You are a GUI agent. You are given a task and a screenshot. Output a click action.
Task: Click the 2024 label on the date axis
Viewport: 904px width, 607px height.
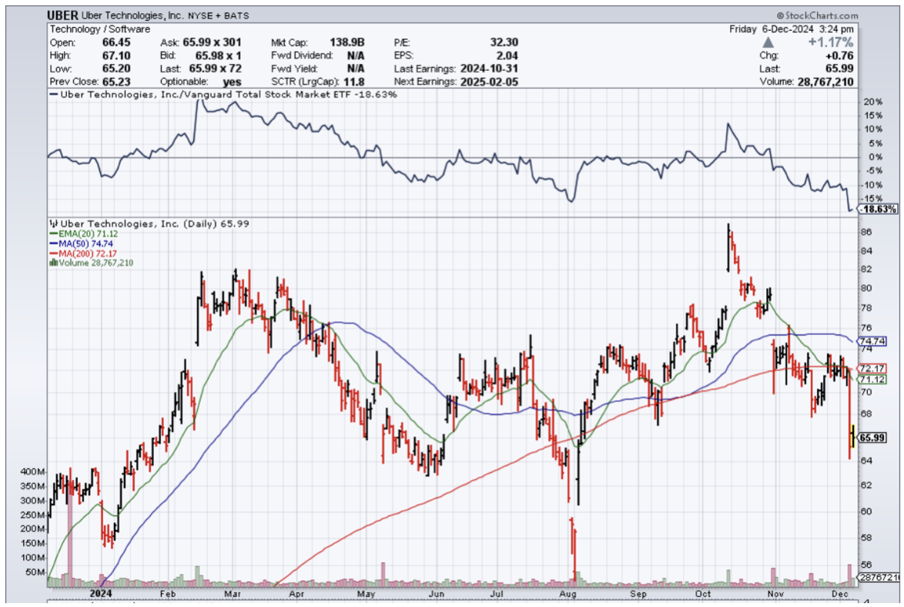pyautogui.click(x=100, y=594)
